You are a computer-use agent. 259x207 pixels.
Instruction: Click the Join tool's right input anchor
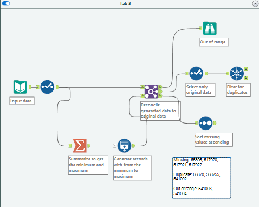coord(143,95)
